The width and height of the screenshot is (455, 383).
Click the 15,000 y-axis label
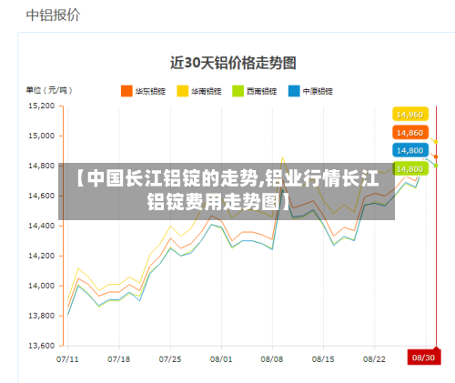[x=42, y=136]
